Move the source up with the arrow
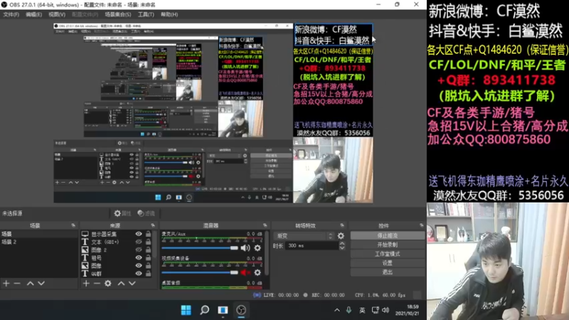 (121, 283)
